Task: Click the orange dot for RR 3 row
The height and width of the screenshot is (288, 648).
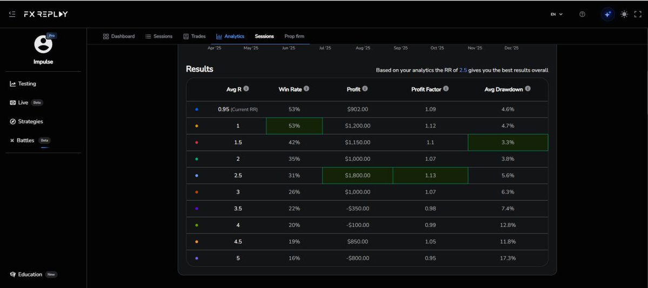Action: [197, 192]
